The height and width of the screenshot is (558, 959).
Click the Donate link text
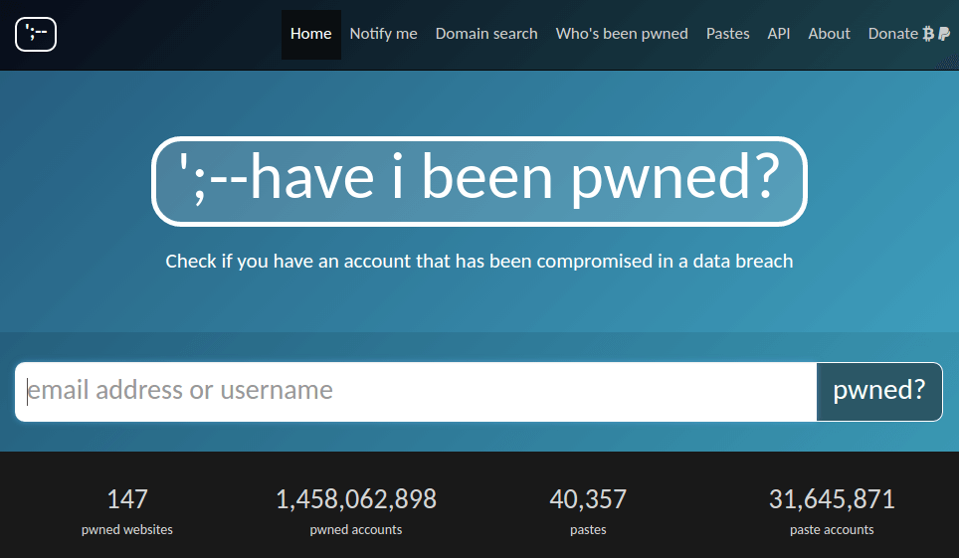click(x=893, y=34)
